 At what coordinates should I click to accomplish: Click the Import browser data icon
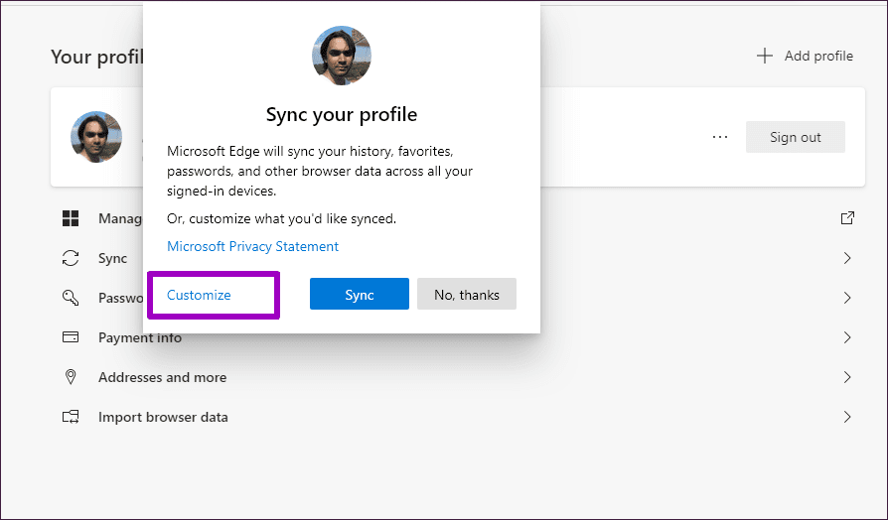[71, 417]
